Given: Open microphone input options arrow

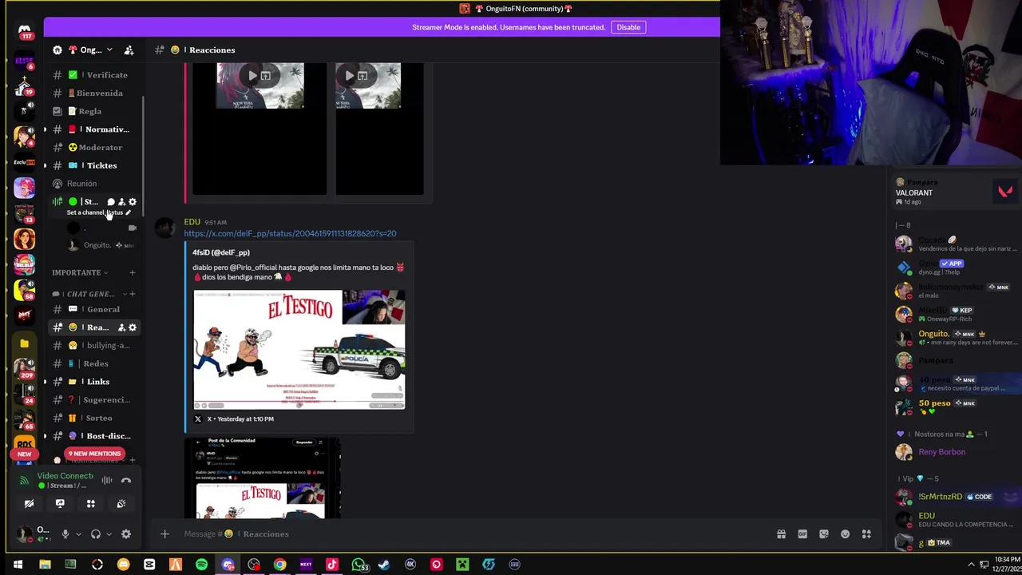Looking at the screenshot, I should (78, 534).
